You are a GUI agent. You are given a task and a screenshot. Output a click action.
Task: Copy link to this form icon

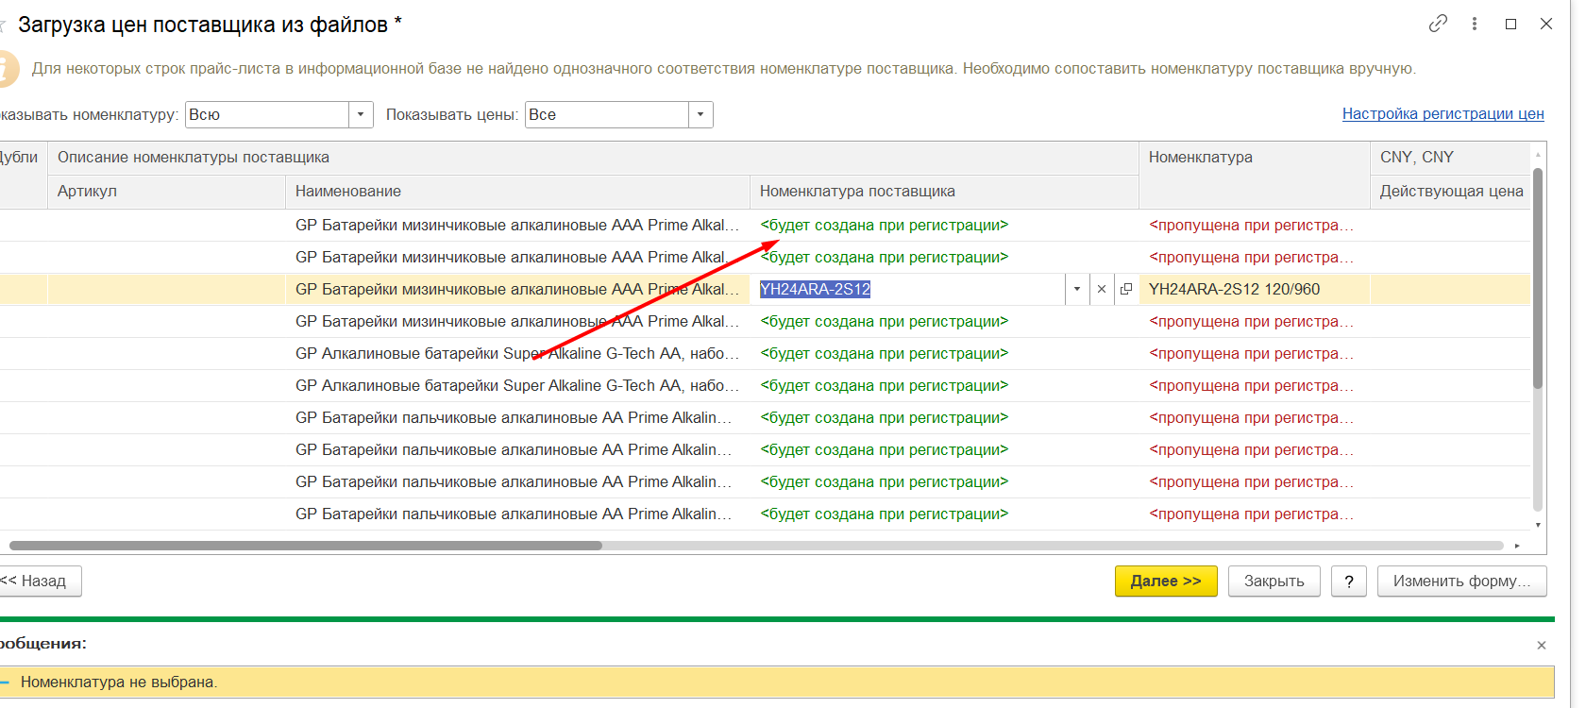coord(1438,24)
